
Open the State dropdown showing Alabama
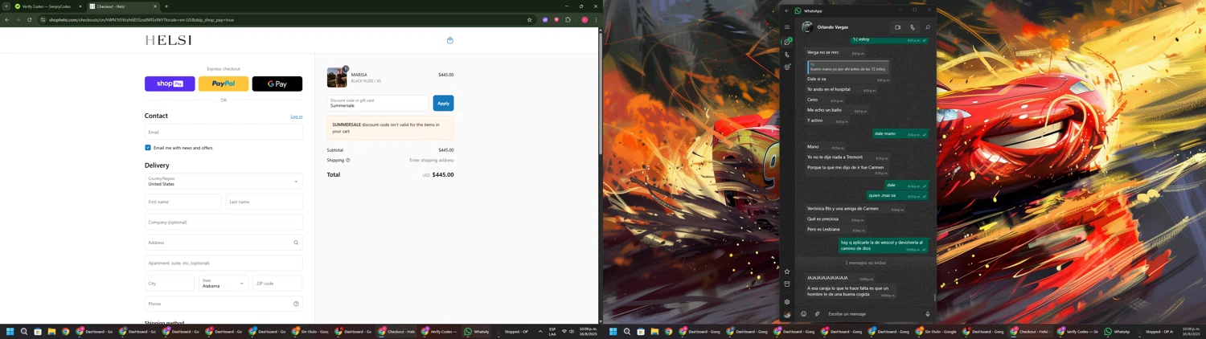click(224, 284)
